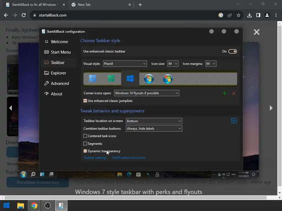Turn off Use enhanced classic taskbar switch
This screenshot has width=282, height=211.
[x=232, y=51]
